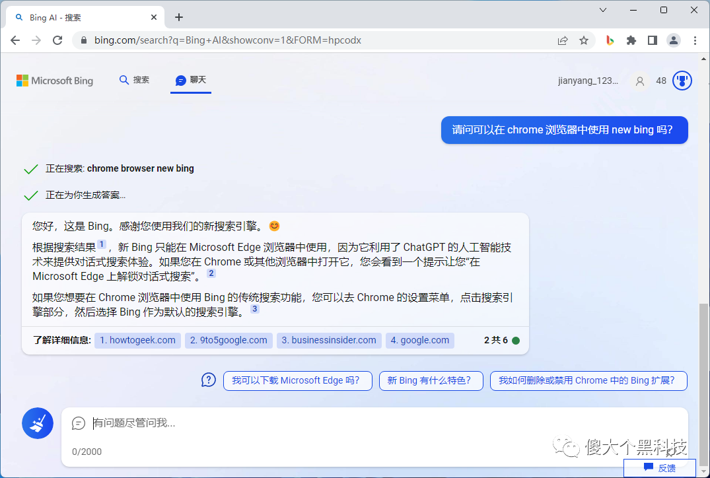
Task: Start a new topic with the broom icon
Action: [x=38, y=423]
